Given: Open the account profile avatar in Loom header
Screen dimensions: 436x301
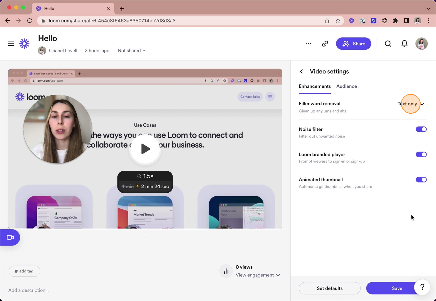Looking at the screenshot, I should pyautogui.click(x=422, y=43).
